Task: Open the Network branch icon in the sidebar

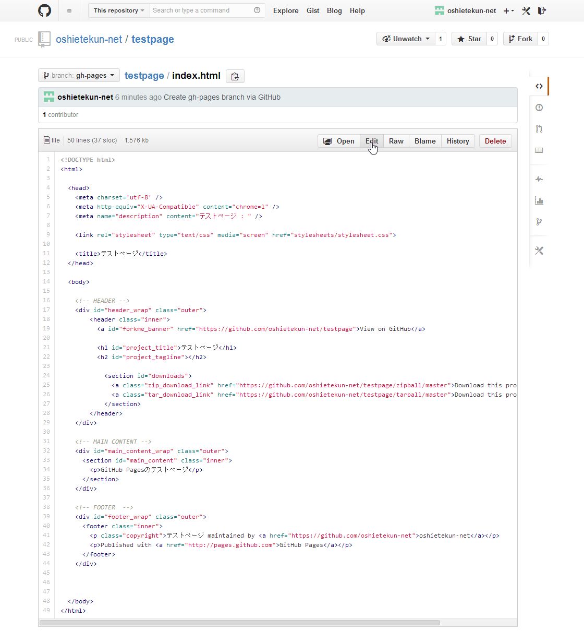Action: point(539,222)
